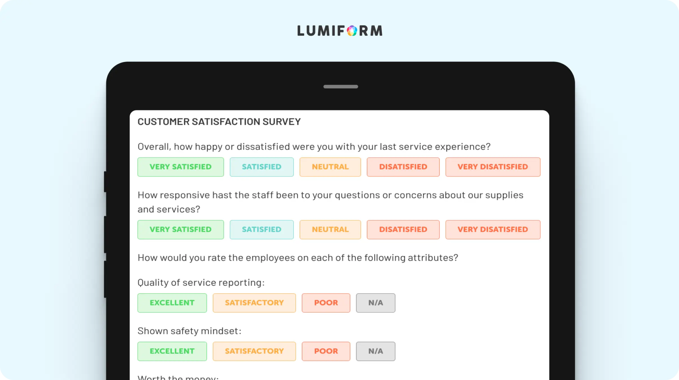Pick Neutral for staff responsiveness question
The image size is (679, 380).
tap(330, 230)
